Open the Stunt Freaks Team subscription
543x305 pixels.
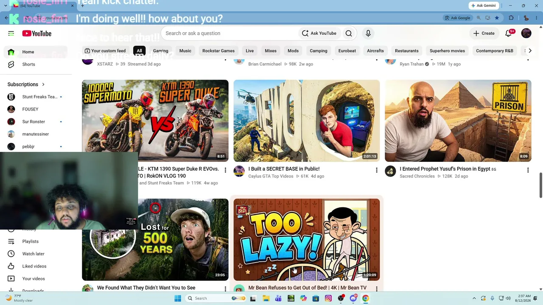[35, 97]
